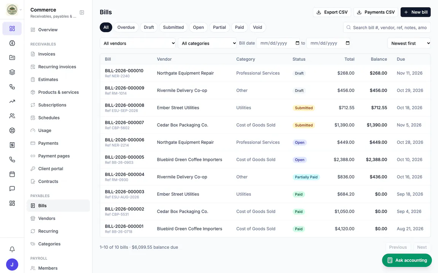Open Recurring invoices in sidebar

coord(58,67)
